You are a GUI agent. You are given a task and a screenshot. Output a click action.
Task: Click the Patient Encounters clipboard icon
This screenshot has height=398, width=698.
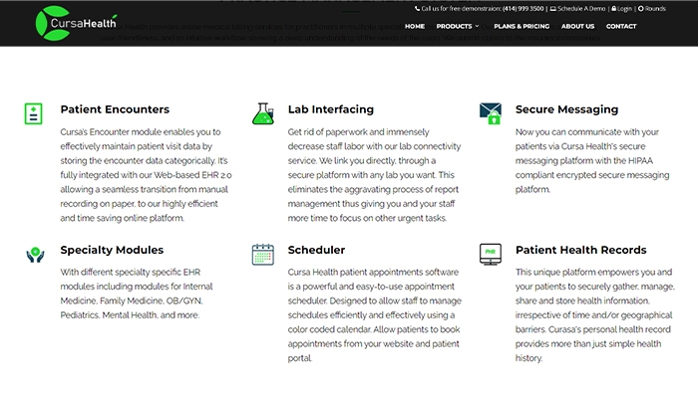[33, 113]
